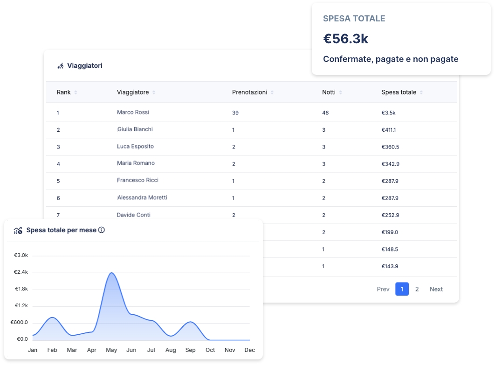This screenshot has width=495, height=365.
Task: Go to page 2 of the traveler list
Action: click(x=417, y=289)
